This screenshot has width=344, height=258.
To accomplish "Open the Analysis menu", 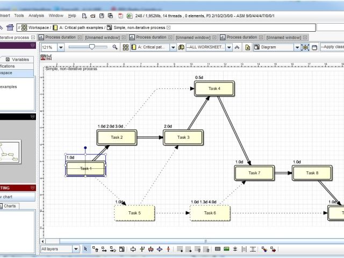I will point(36,16).
